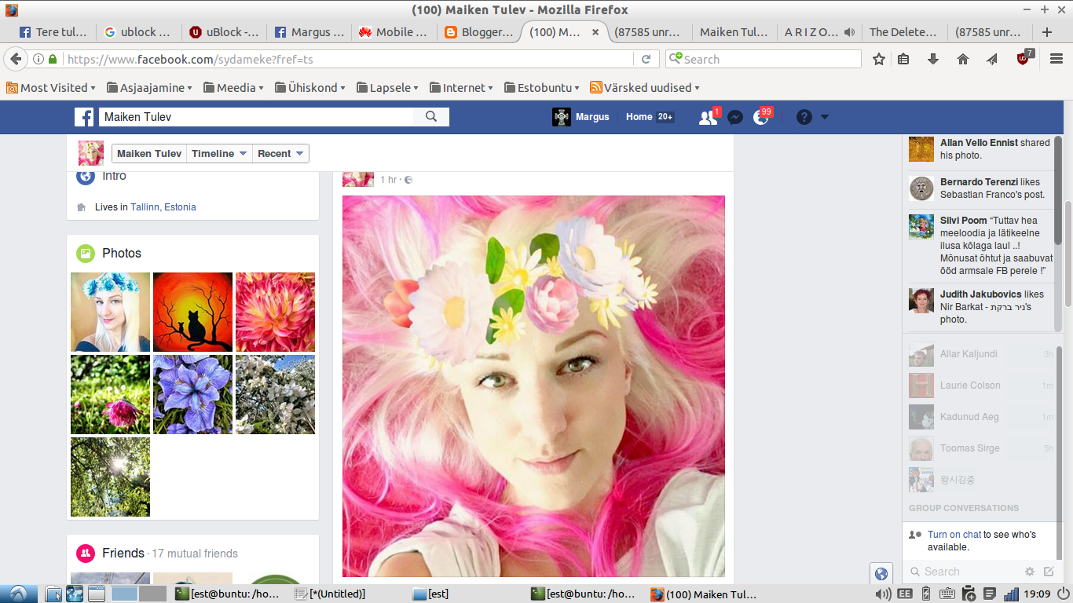Click the volume icon in system tray
The width and height of the screenshot is (1073, 603).
(x=884, y=594)
